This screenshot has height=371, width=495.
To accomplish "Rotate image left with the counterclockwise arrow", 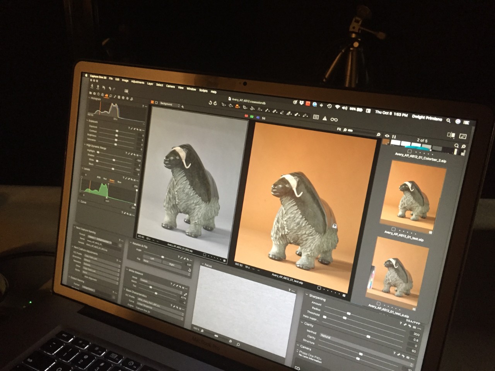I will coord(210,103).
